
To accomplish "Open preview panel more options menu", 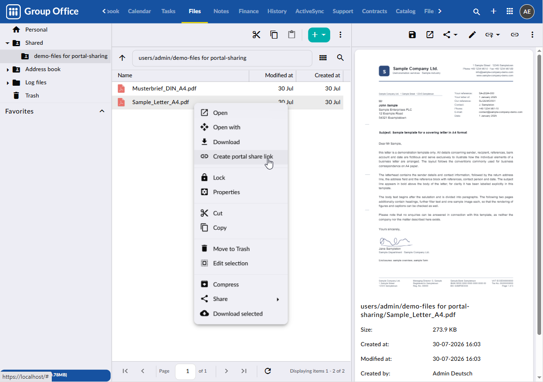I will (532, 35).
